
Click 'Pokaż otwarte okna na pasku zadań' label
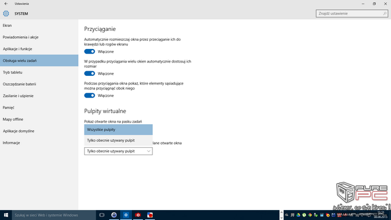click(x=113, y=121)
